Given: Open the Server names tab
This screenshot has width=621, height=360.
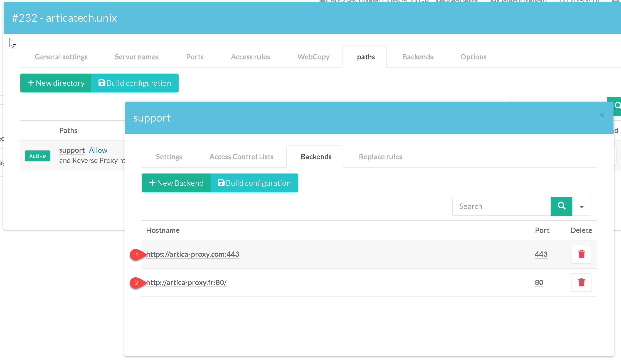Looking at the screenshot, I should click(137, 57).
